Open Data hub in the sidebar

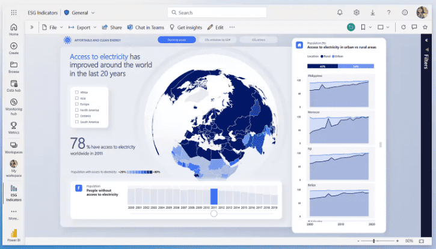tap(14, 86)
